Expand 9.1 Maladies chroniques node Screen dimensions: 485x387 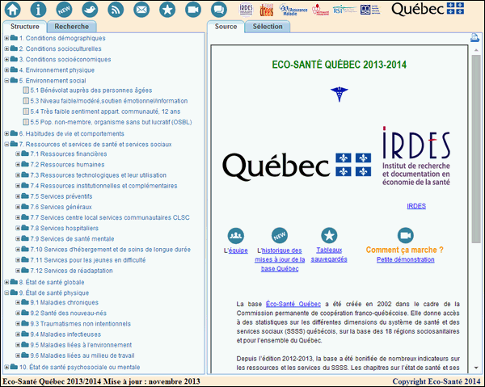click(x=18, y=302)
